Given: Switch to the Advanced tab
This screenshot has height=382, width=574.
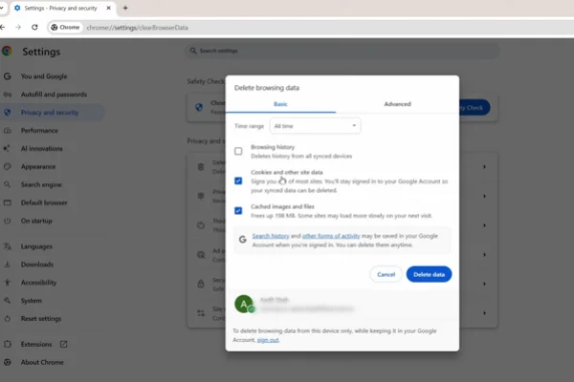Looking at the screenshot, I should point(398,104).
